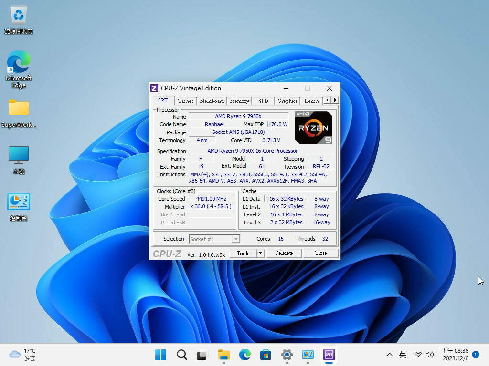Viewport: 489px width, 366px height.
Task: Open the Tools dropdown arrow
Action: (262, 253)
